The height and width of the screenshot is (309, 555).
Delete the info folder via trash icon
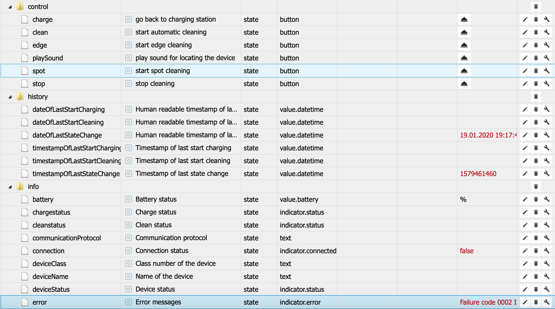(536, 187)
